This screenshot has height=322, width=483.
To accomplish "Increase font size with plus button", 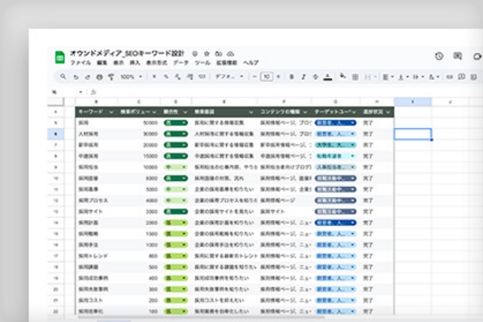I will pyautogui.click(x=278, y=77).
